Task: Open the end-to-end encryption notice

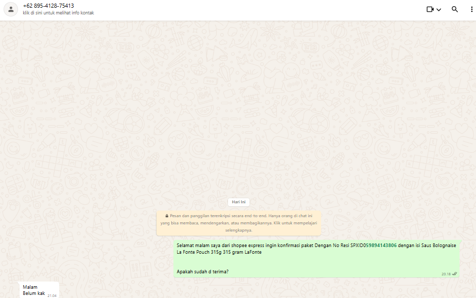Action: point(239,223)
